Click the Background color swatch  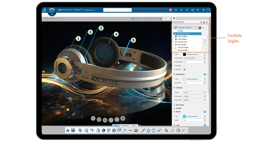tap(184, 79)
